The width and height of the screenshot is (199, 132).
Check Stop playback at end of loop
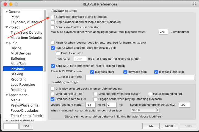[53, 22]
